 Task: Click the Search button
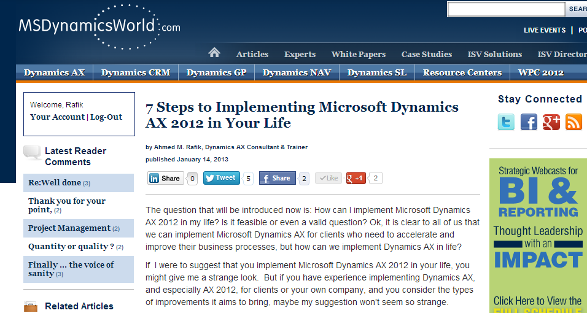(x=576, y=9)
